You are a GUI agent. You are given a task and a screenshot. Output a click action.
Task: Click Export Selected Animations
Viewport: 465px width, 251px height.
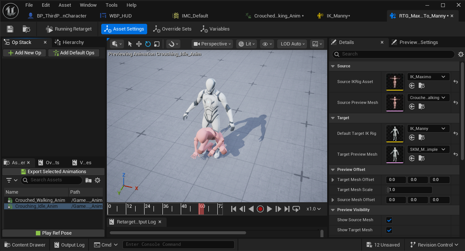click(x=53, y=172)
